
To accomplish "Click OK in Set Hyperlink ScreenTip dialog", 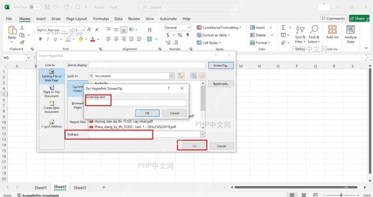I will point(147,113).
